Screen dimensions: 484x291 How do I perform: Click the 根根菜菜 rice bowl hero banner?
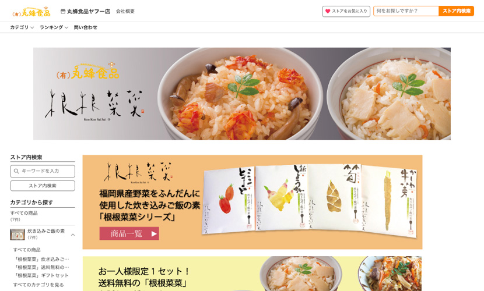(242, 94)
